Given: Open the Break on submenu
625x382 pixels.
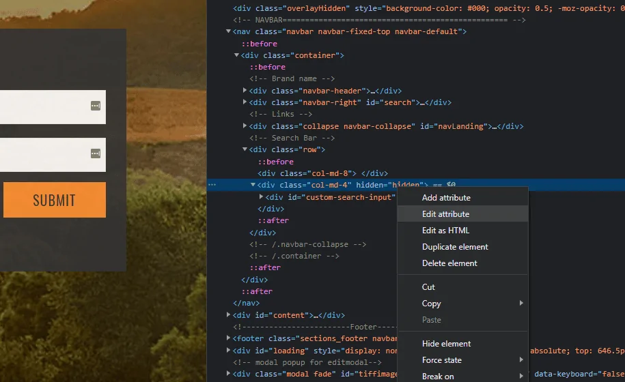Looking at the screenshot, I should (462, 376).
